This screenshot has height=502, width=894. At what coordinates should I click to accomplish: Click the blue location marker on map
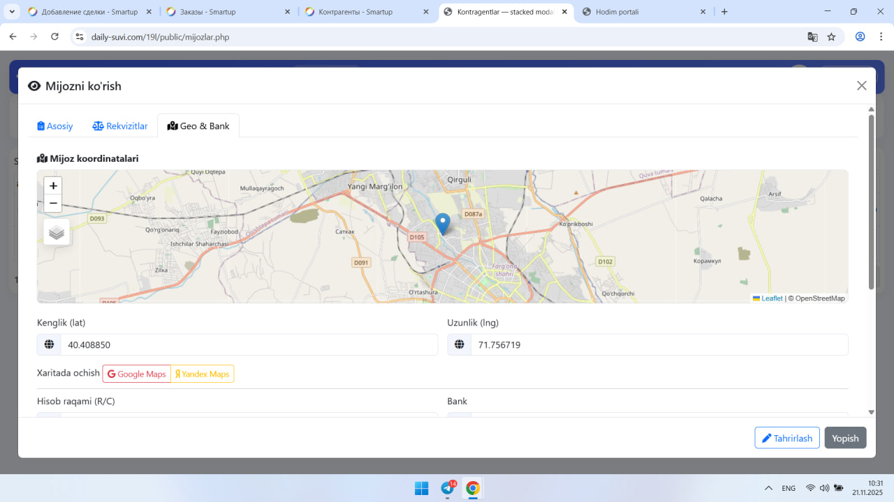(x=442, y=224)
